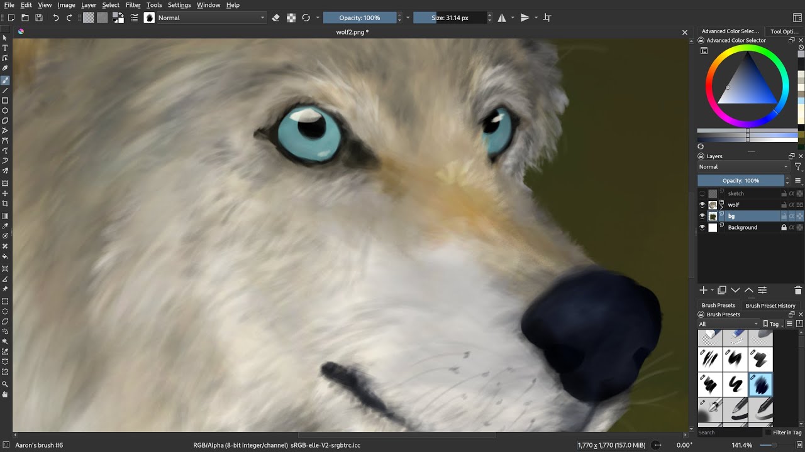Select the Freehand Brush tool

pos(5,80)
